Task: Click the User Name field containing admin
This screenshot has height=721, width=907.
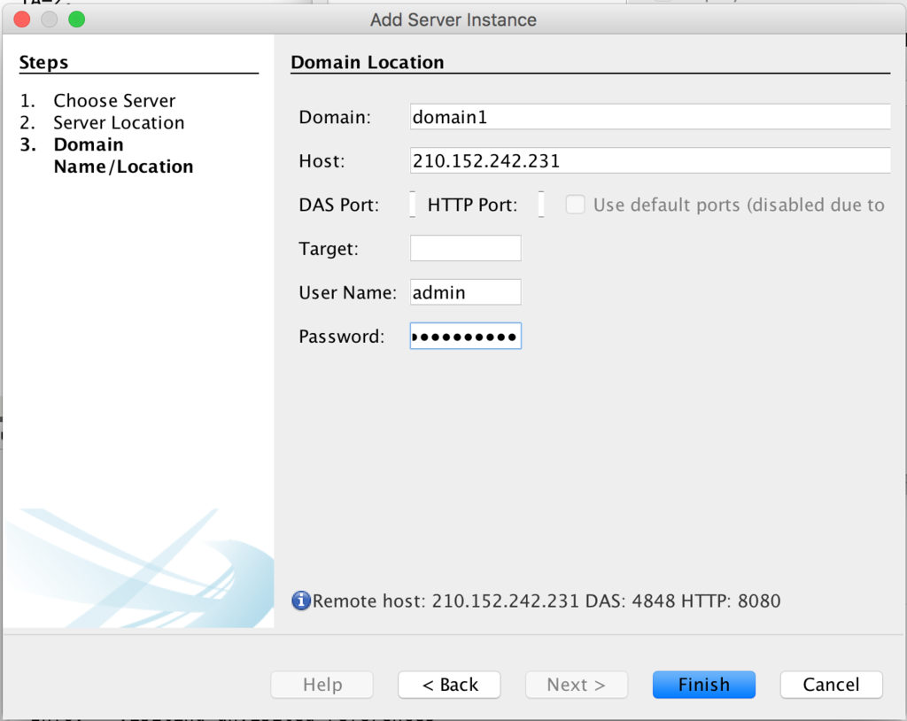Action: 466,292
